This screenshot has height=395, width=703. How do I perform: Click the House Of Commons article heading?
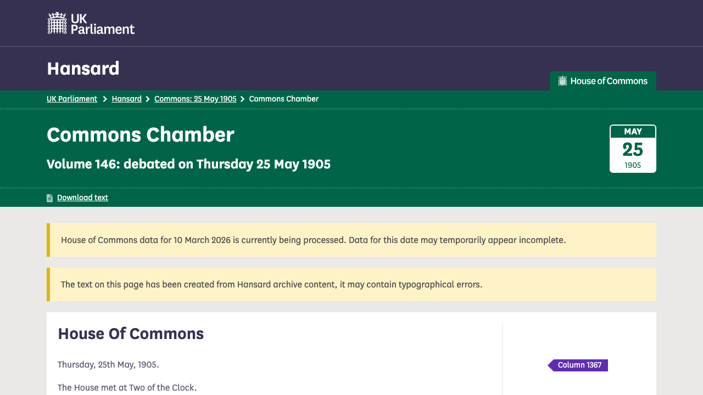pos(131,334)
